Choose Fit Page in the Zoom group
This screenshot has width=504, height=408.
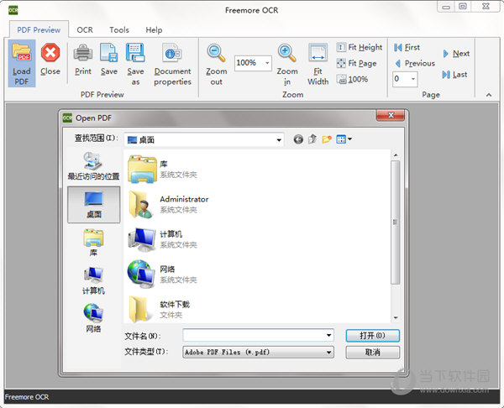(x=356, y=63)
